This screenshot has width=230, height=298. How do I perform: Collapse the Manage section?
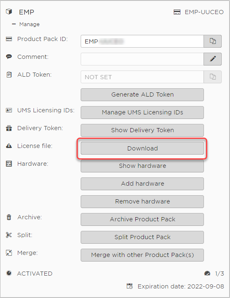pos(14,24)
